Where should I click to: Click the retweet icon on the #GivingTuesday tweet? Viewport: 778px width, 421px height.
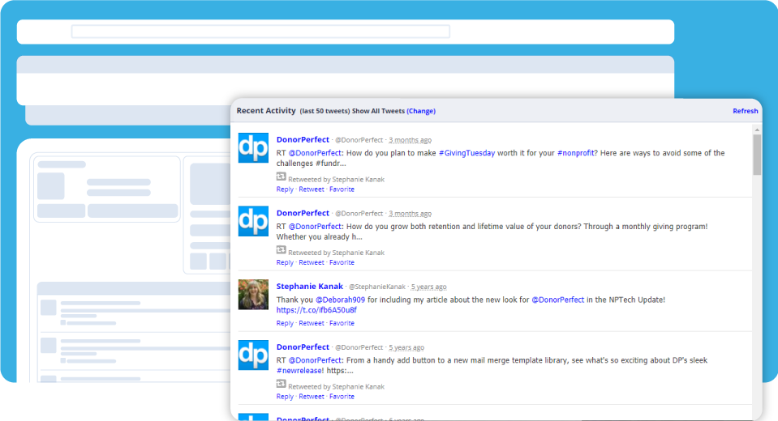(x=281, y=176)
